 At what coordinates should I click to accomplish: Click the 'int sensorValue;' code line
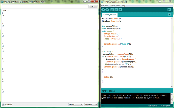(x=110, y=26)
